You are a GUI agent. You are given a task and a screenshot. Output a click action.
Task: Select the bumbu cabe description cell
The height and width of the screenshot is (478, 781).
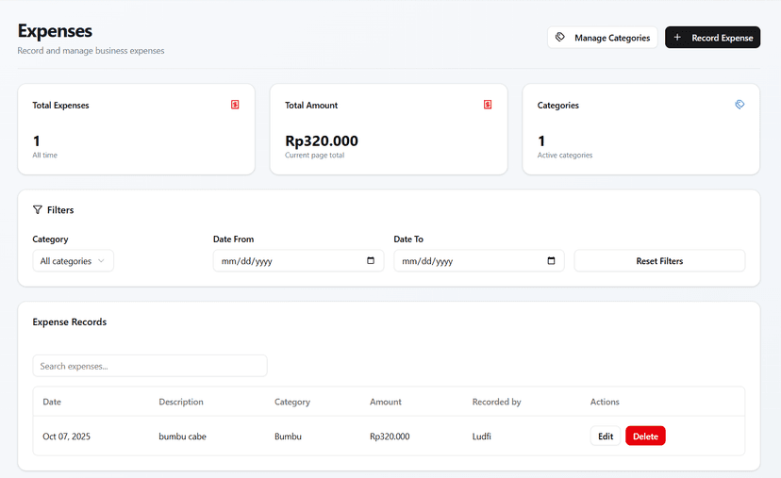click(x=182, y=437)
